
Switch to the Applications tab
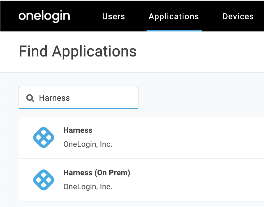pos(174,17)
